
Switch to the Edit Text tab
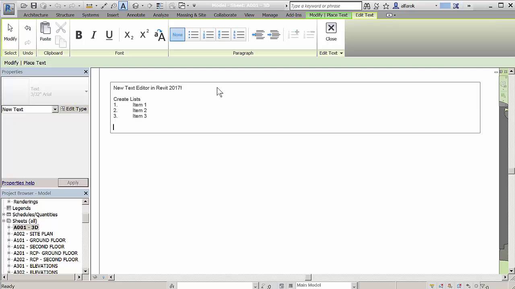click(x=365, y=15)
